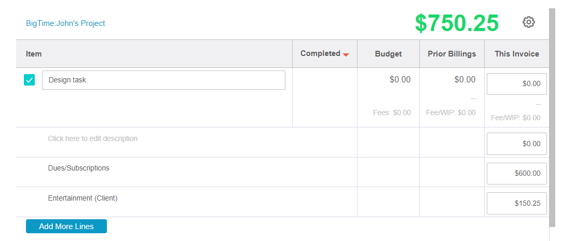
Task: Uncheck the Design task checkbox
Action: [30, 80]
